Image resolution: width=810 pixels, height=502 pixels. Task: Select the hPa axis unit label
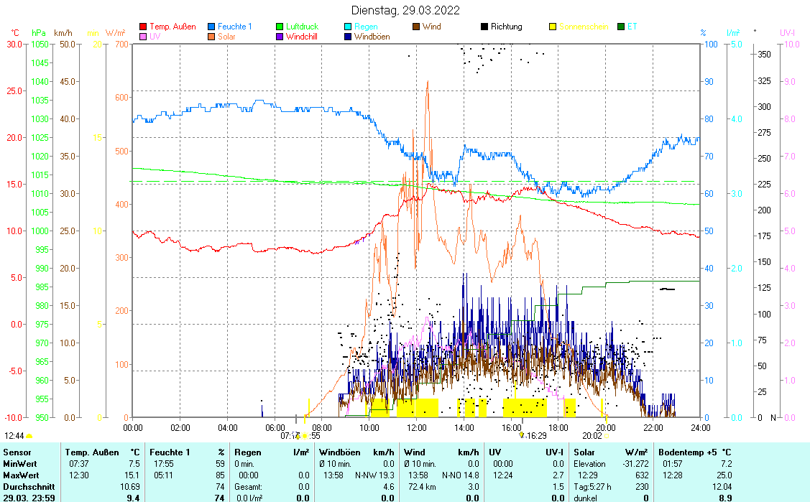click(38, 33)
